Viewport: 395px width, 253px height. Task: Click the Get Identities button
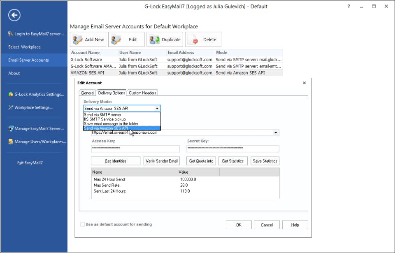tap(116, 161)
